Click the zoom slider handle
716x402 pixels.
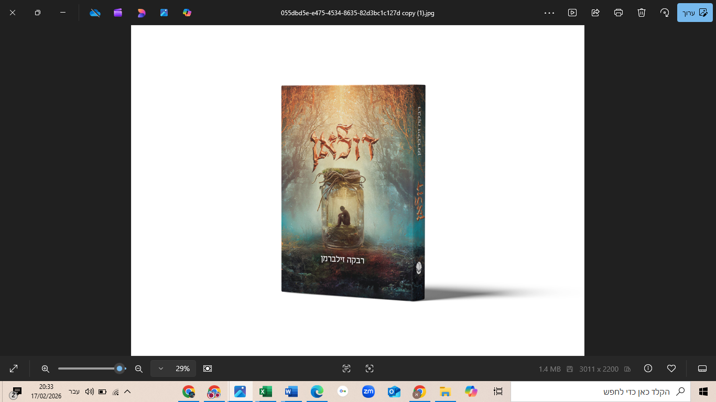point(120,368)
